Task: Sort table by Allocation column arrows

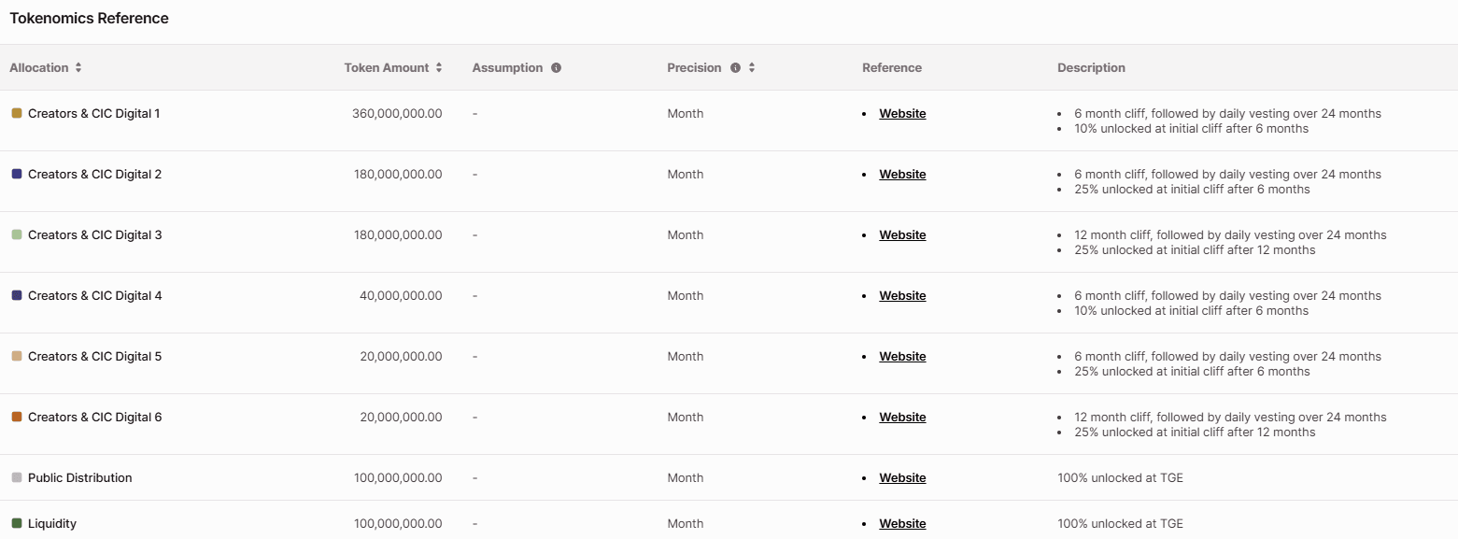Action: (x=78, y=68)
